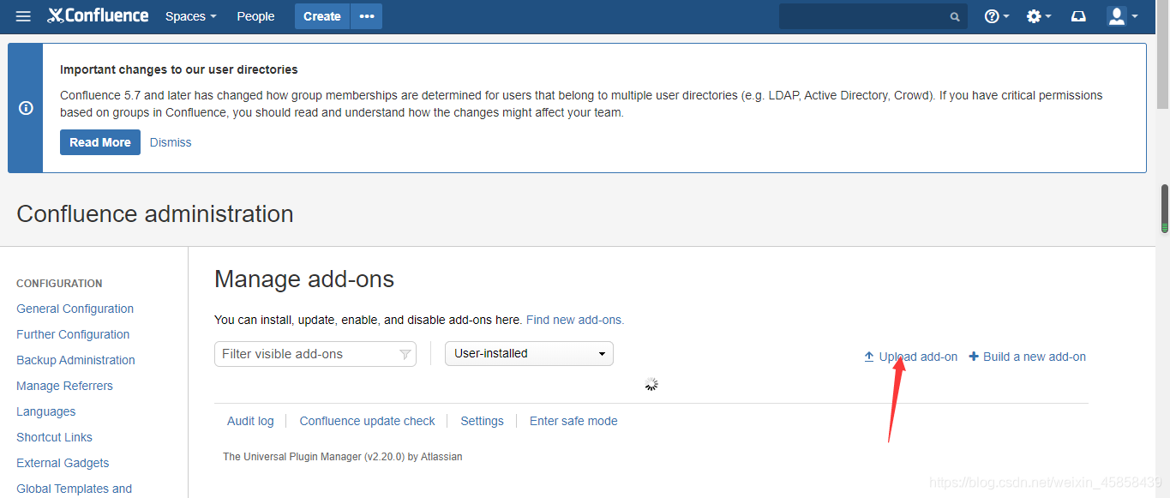Run Confluence update check
This screenshot has width=1170, height=498.
click(x=367, y=421)
